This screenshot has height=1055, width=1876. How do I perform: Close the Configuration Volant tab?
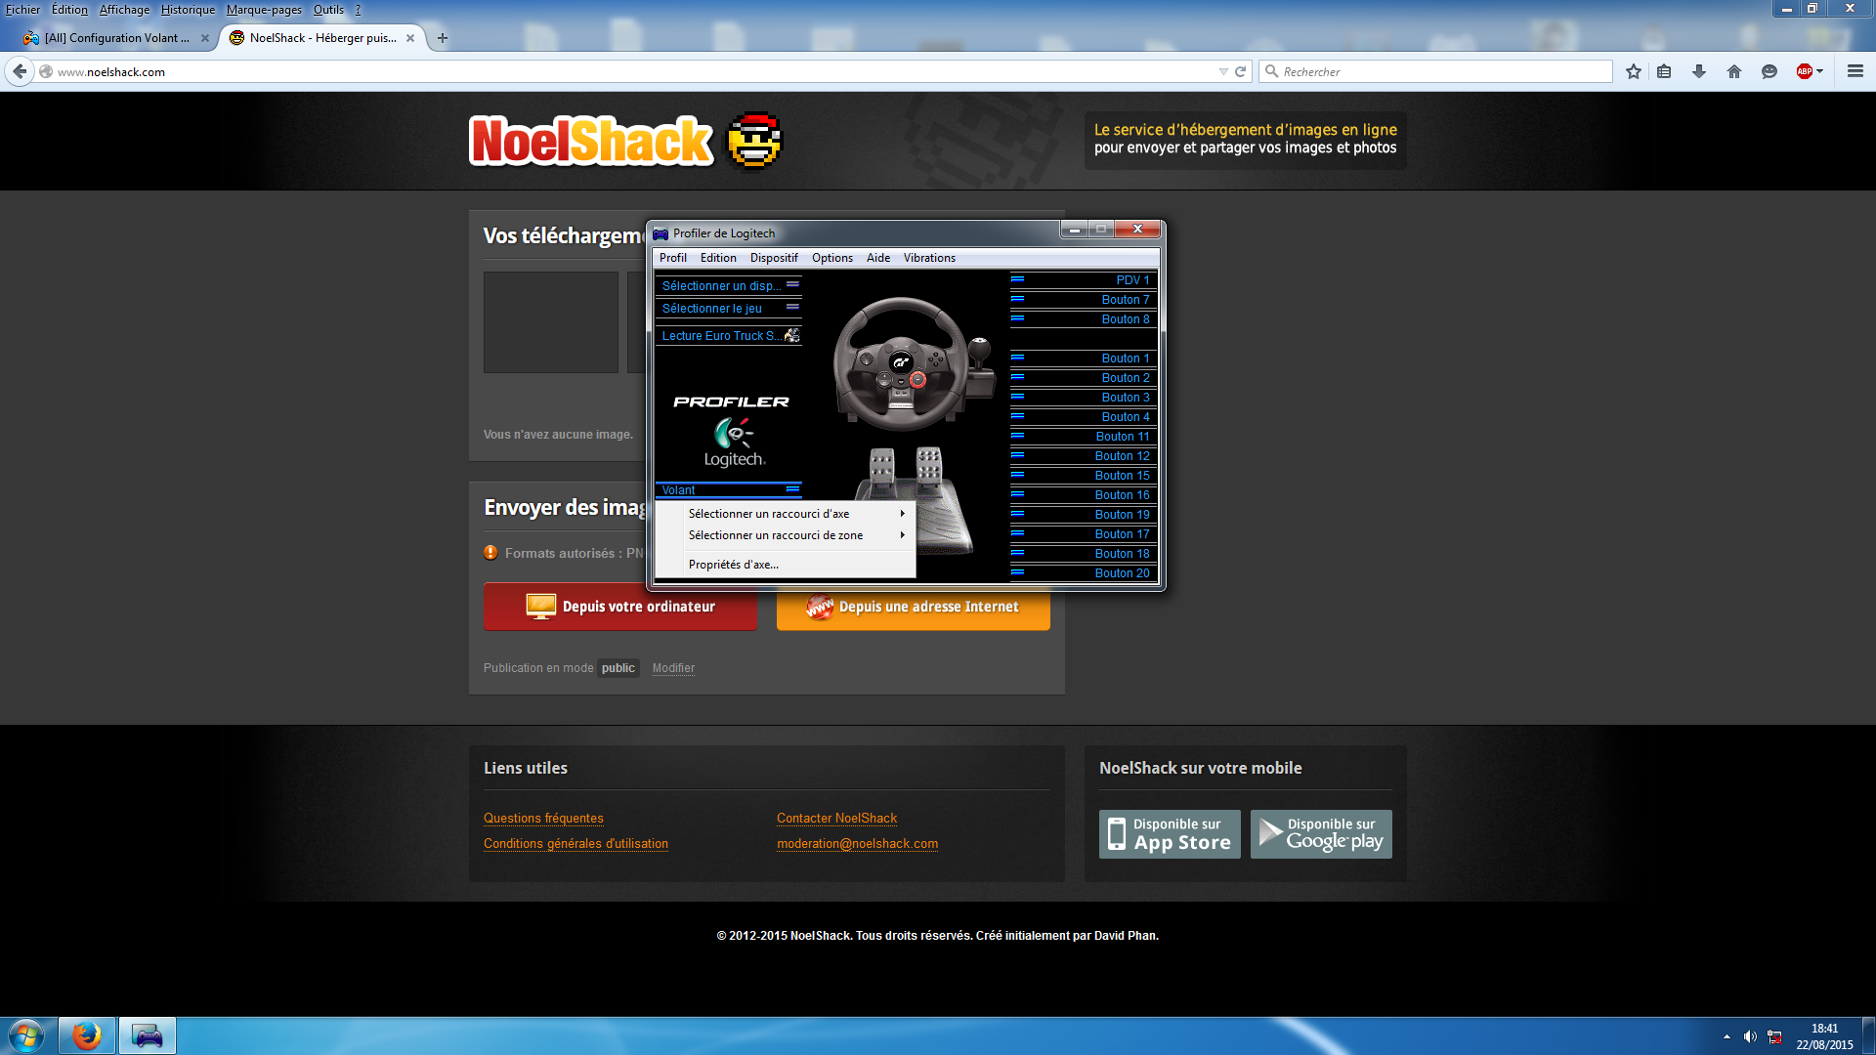(205, 38)
